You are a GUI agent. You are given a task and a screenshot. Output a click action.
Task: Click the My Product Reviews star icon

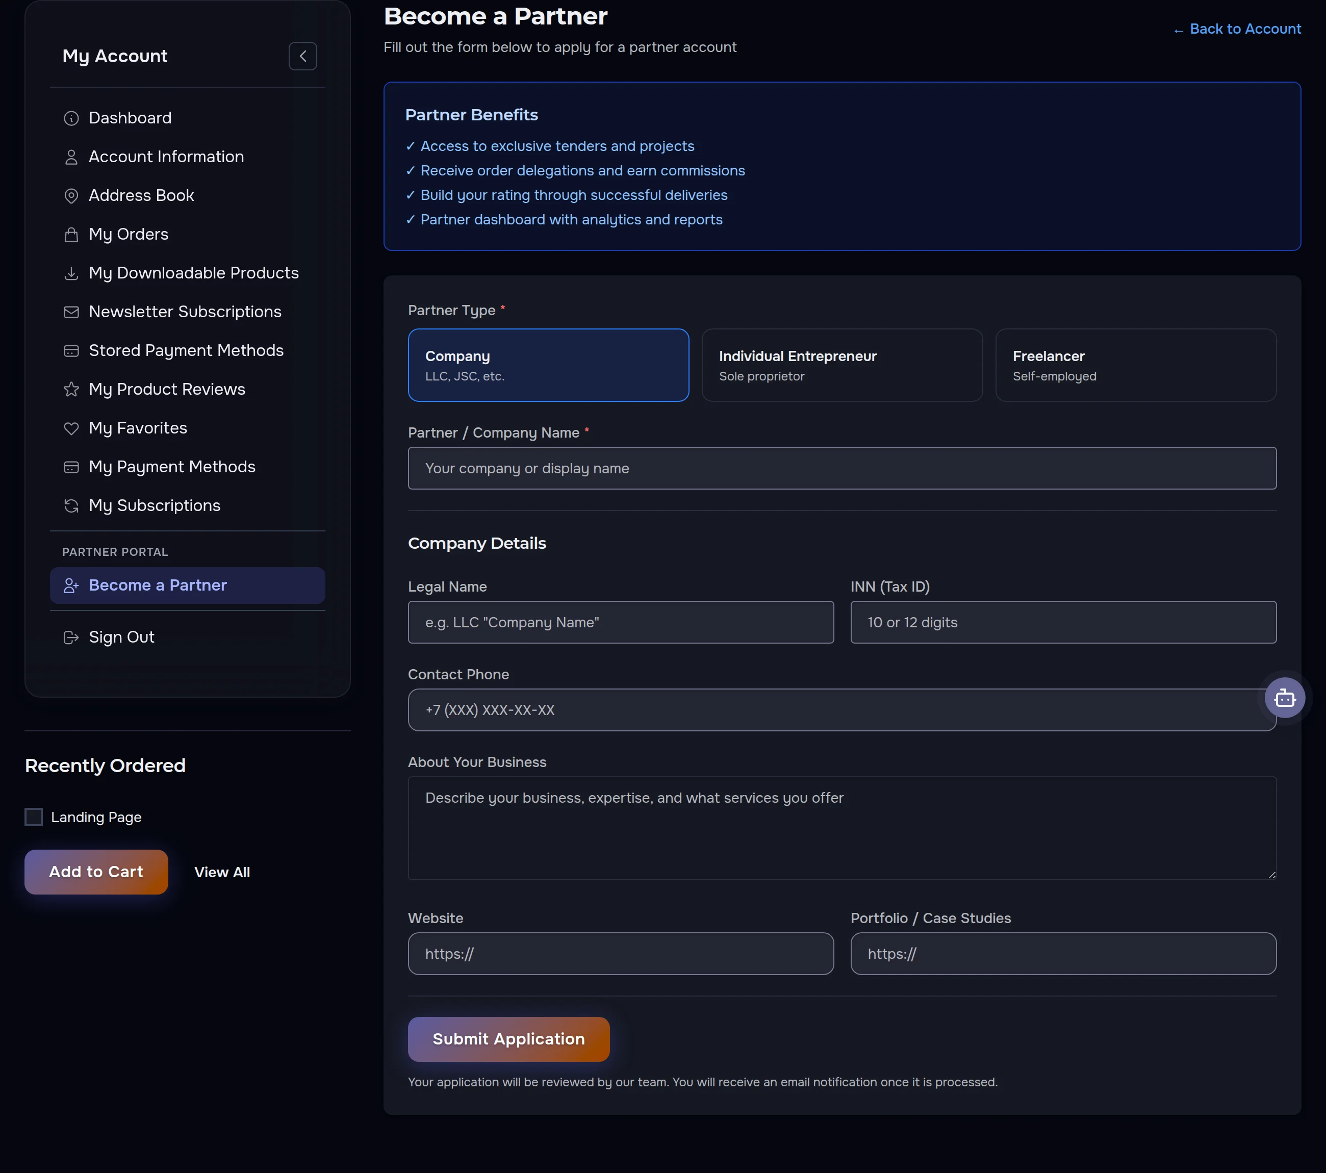pos(71,389)
